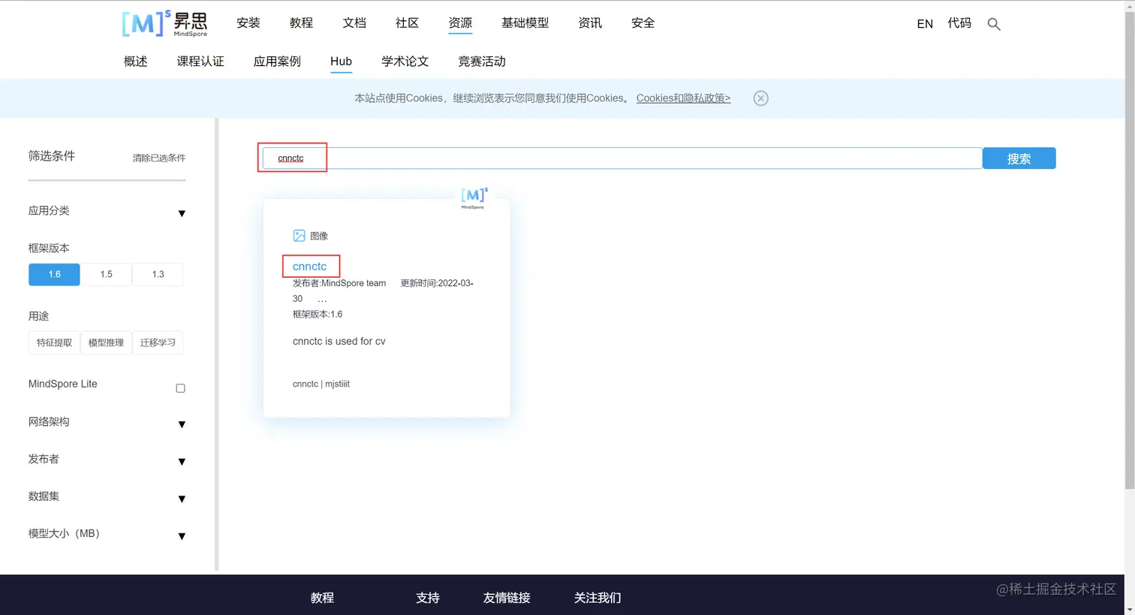Switch to the Hub tab

click(341, 62)
